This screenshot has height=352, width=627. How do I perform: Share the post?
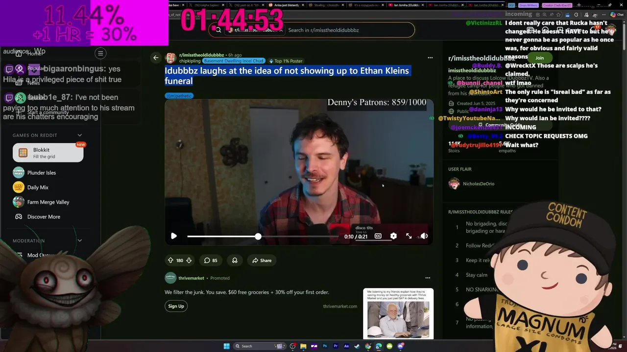(x=262, y=261)
